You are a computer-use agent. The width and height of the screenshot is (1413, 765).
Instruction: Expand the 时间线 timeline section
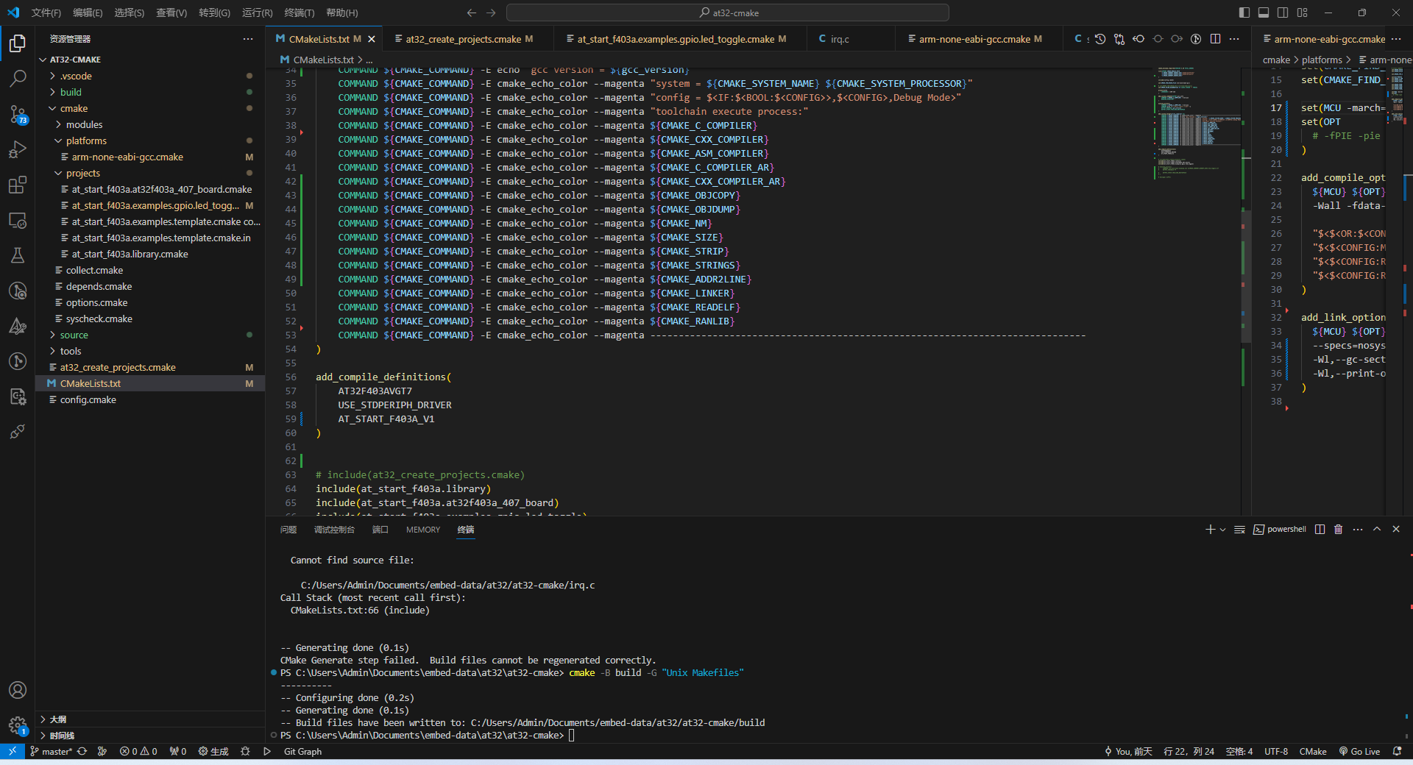click(150, 736)
